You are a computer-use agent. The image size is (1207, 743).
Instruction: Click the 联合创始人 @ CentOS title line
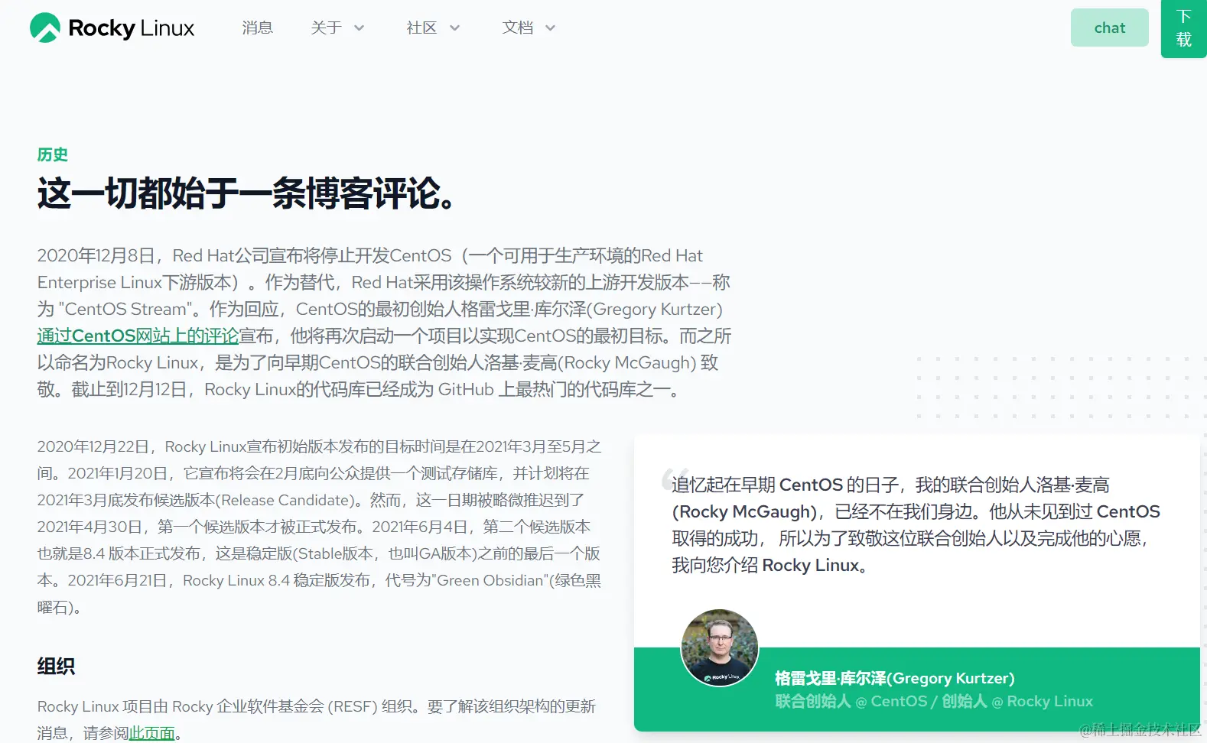934,701
